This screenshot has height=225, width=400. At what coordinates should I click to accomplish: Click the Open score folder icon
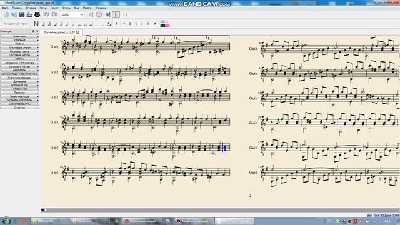click(14, 14)
